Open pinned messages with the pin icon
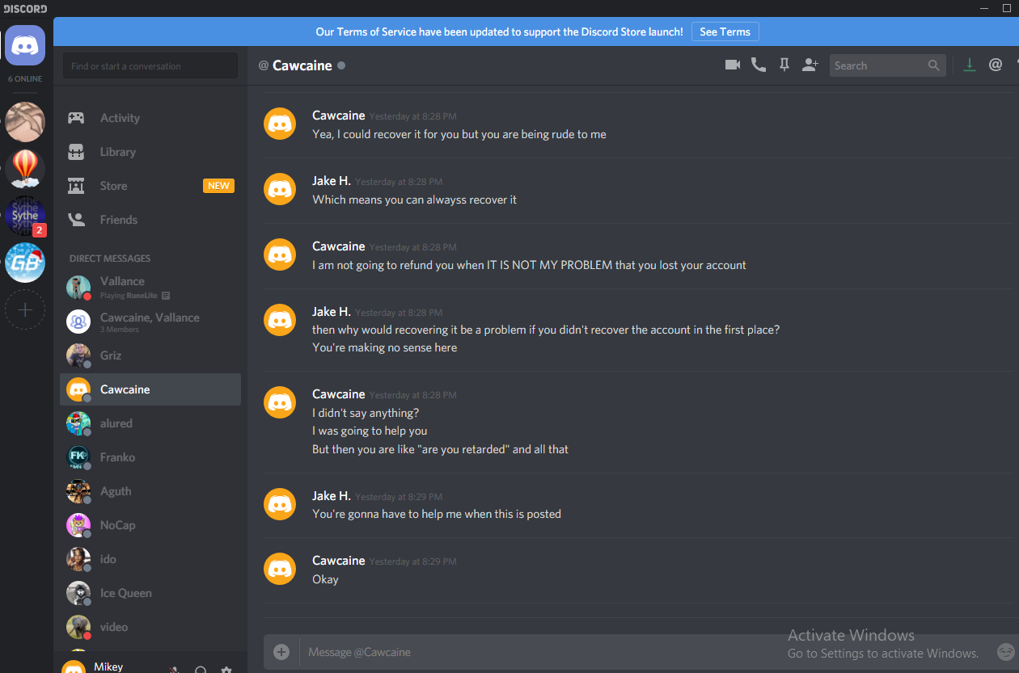The width and height of the screenshot is (1019, 673). point(784,65)
